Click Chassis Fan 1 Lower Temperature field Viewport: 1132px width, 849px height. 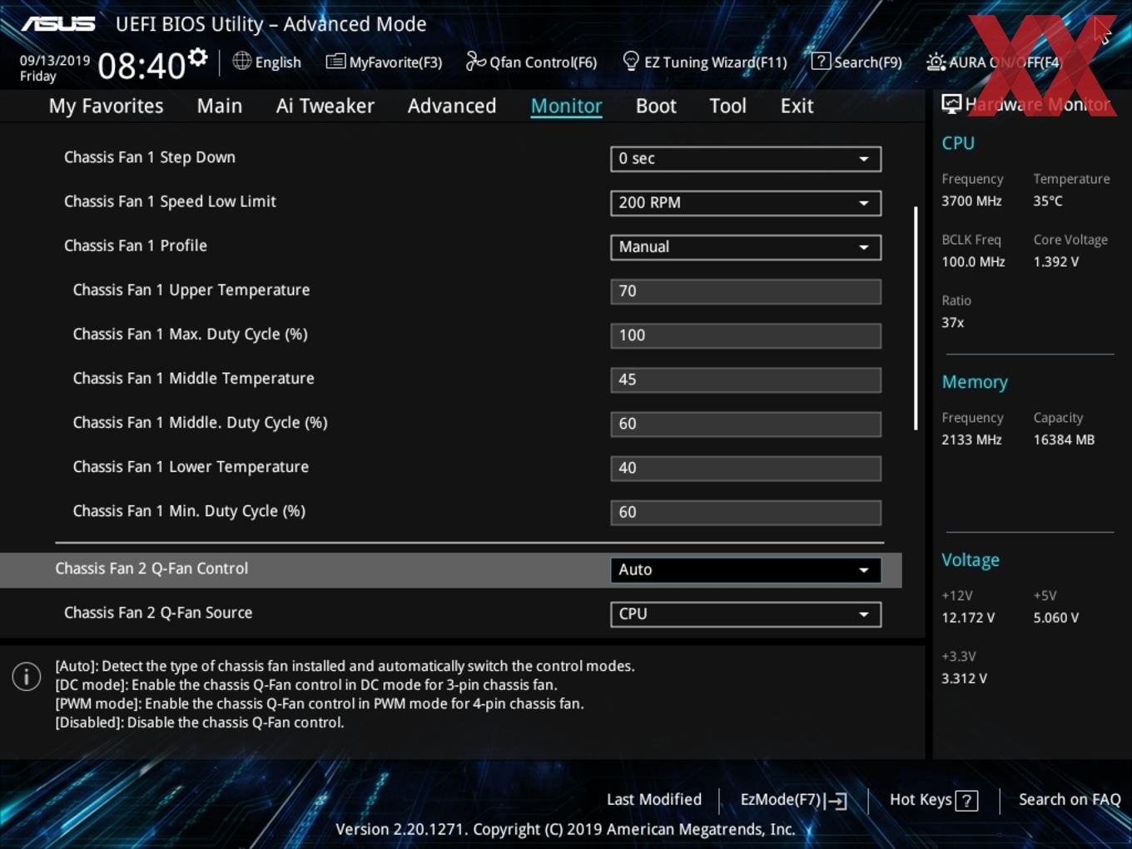pyautogui.click(x=746, y=468)
